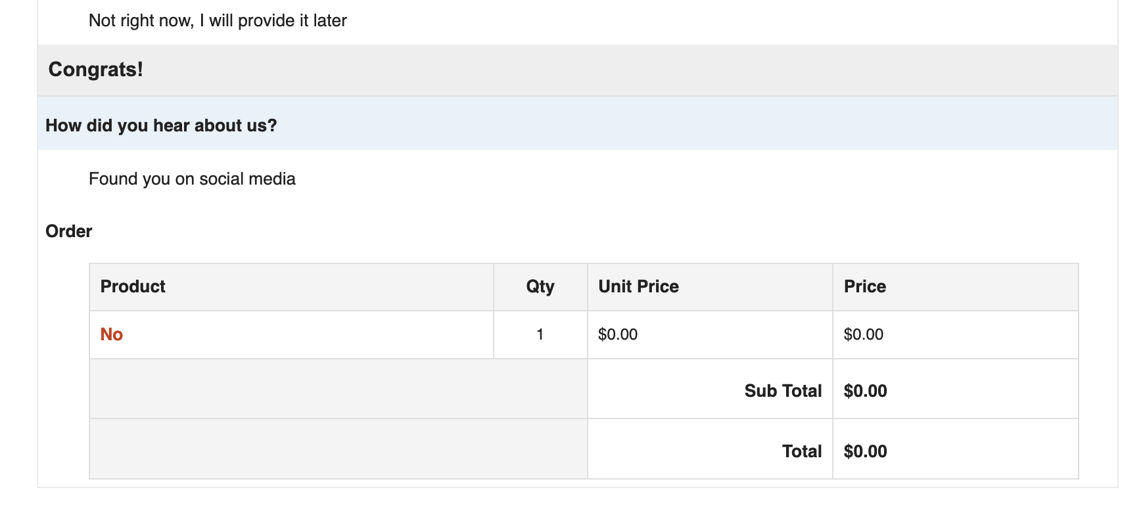
Task: Select the 'Congrats!' section header
Action: coord(95,70)
